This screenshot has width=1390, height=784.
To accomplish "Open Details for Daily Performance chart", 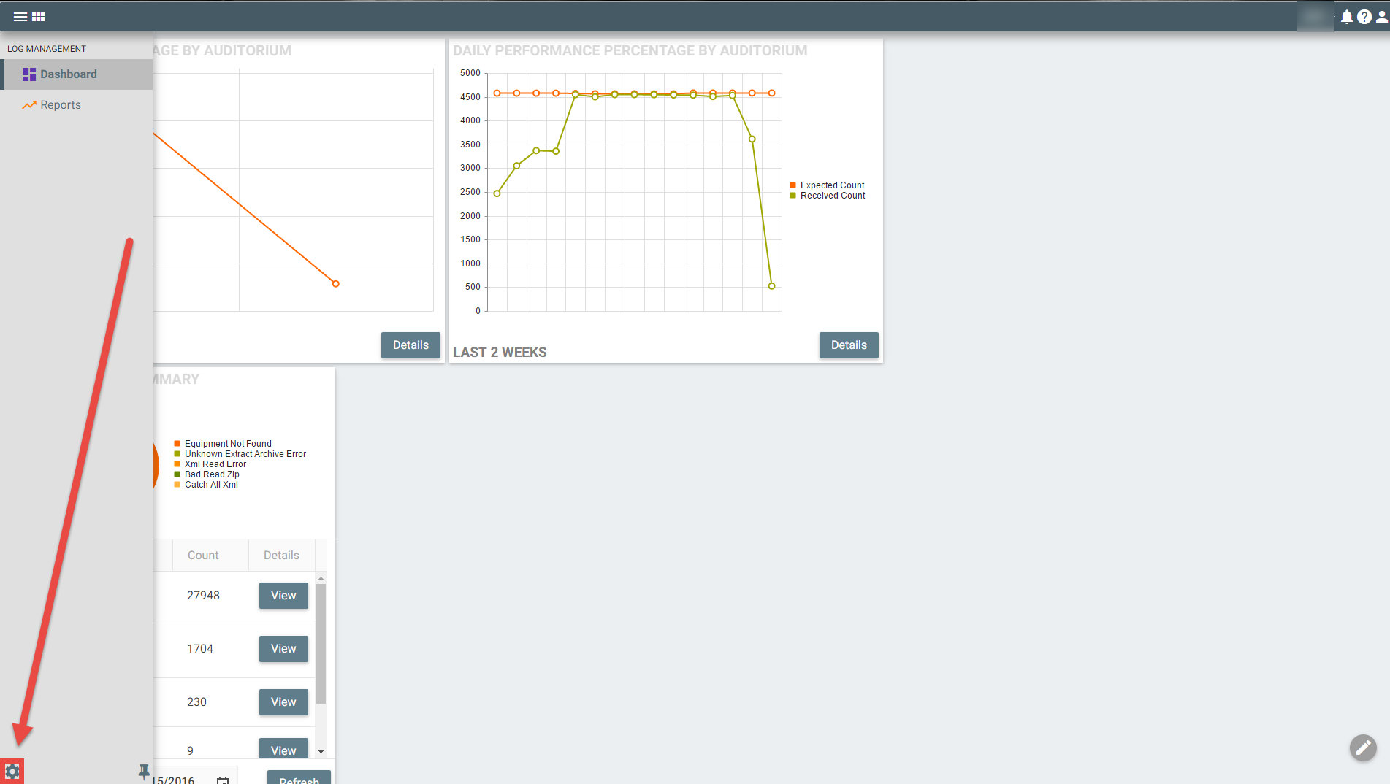I will tap(848, 345).
